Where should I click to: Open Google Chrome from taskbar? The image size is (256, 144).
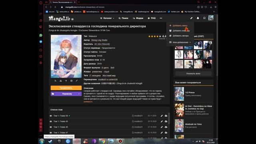[x=103, y=141]
